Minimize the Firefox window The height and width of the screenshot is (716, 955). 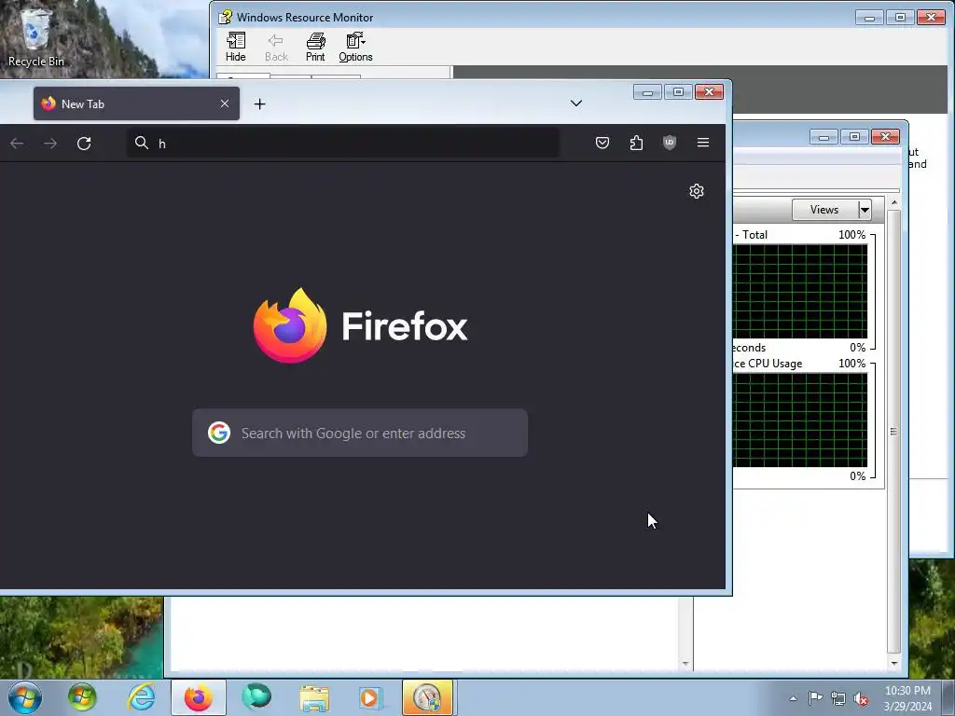[647, 92]
